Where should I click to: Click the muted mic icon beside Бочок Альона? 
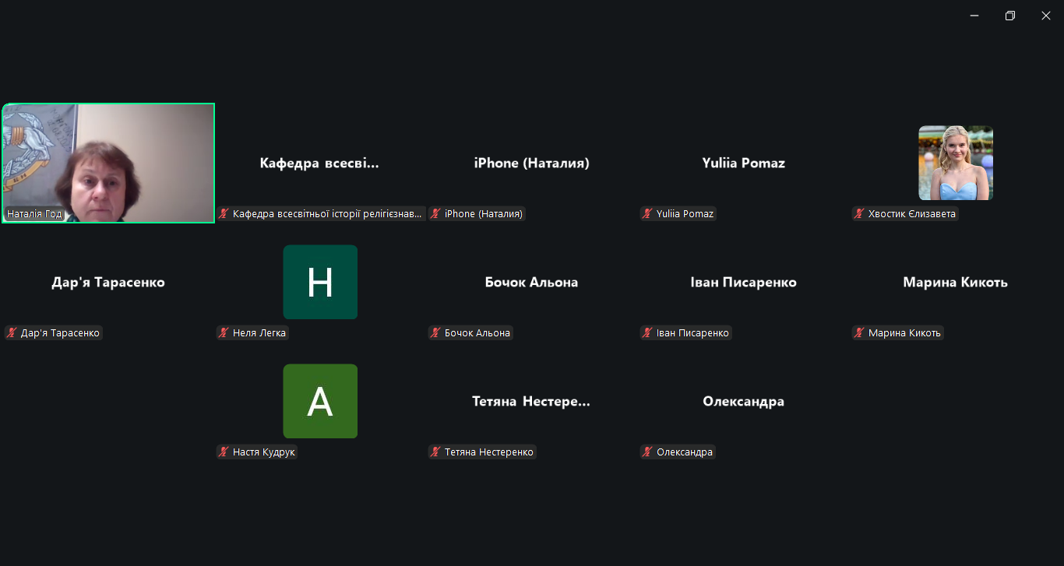[x=435, y=332]
